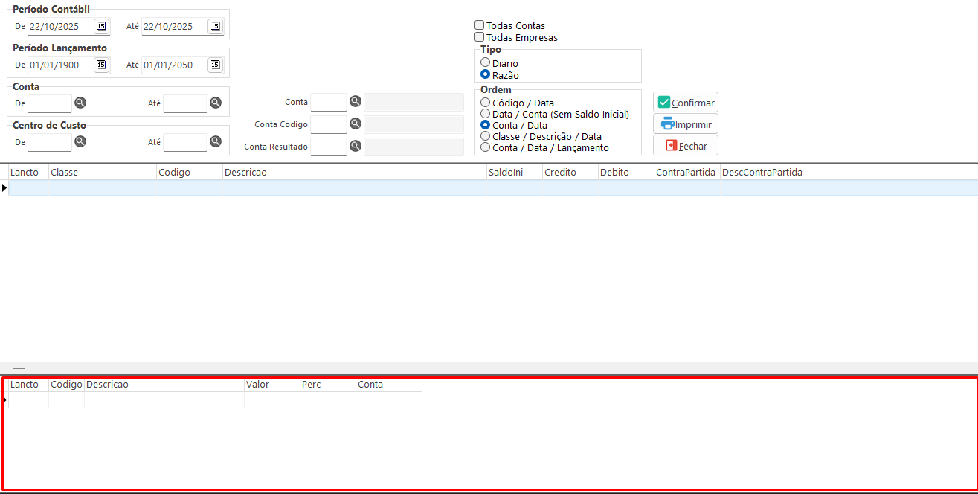
Task: Click search icon beside Conta De field
Action: coord(80,103)
